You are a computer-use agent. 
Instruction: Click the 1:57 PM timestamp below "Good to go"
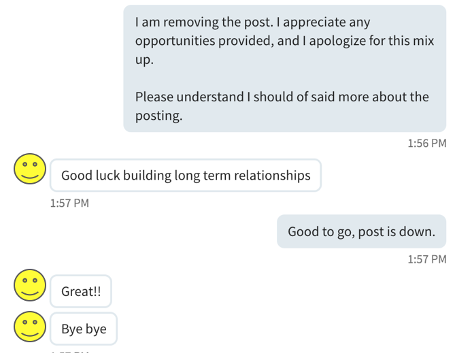pos(426,259)
